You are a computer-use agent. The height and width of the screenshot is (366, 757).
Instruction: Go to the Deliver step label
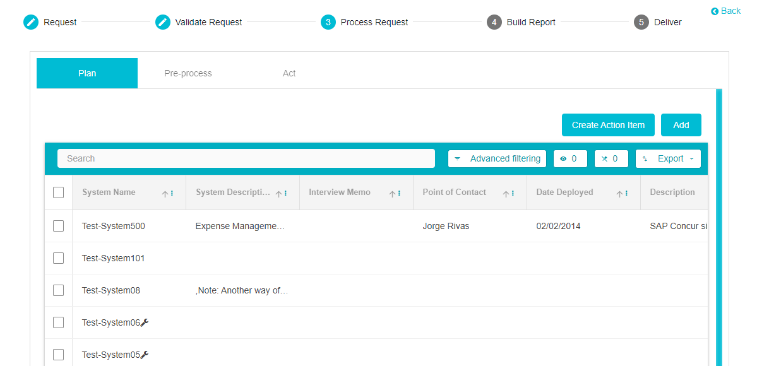pyautogui.click(x=668, y=22)
